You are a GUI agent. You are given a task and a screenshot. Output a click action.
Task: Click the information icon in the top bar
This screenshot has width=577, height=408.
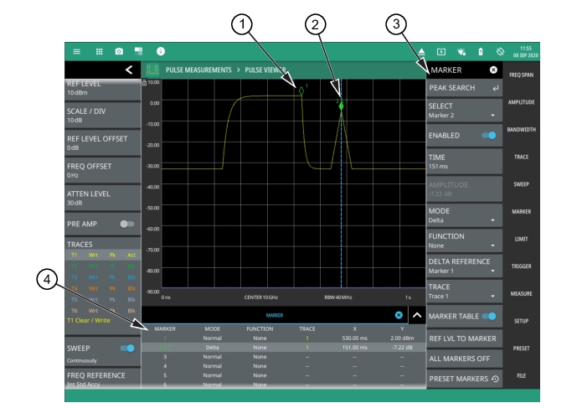point(160,51)
